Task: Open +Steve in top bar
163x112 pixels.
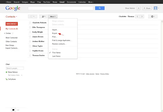Action: (8, 2)
